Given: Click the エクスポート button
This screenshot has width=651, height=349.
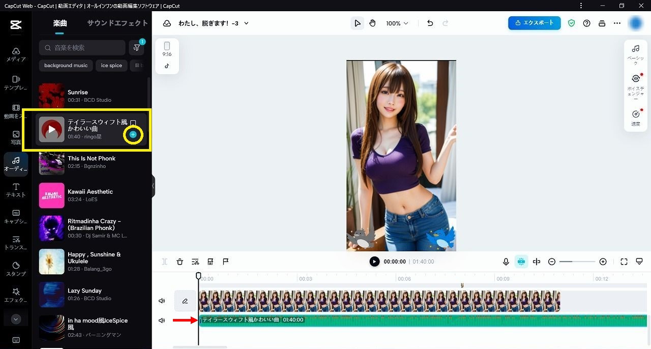Looking at the screenshot, I should pos(534,23).
